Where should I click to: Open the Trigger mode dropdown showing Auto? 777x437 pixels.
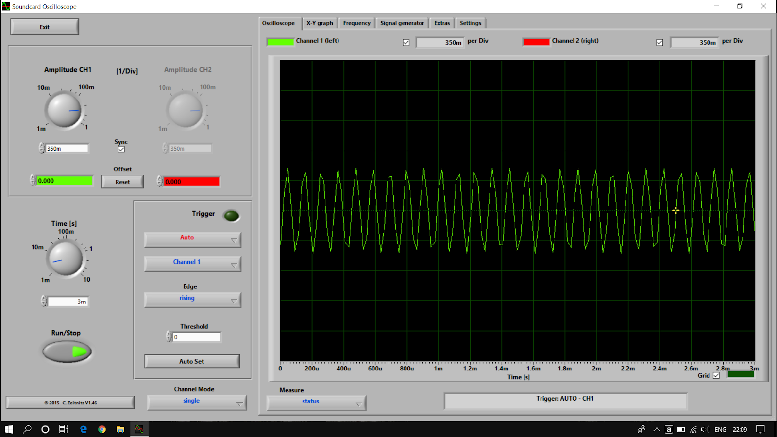pyautogui.click(x=192, y=239)
